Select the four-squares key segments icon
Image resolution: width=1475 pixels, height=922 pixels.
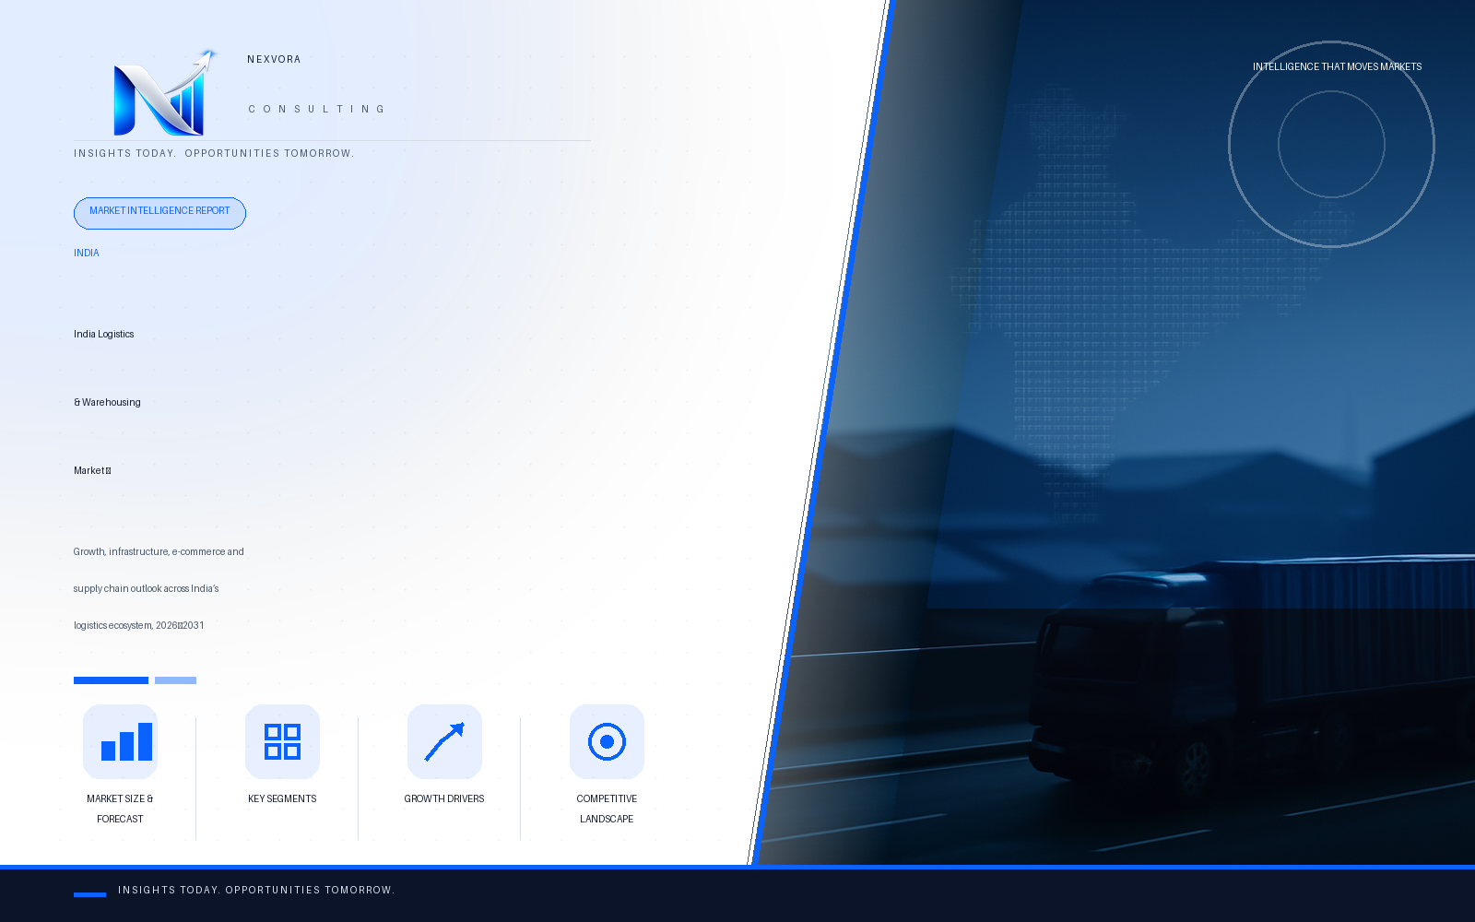click(282, 741)
